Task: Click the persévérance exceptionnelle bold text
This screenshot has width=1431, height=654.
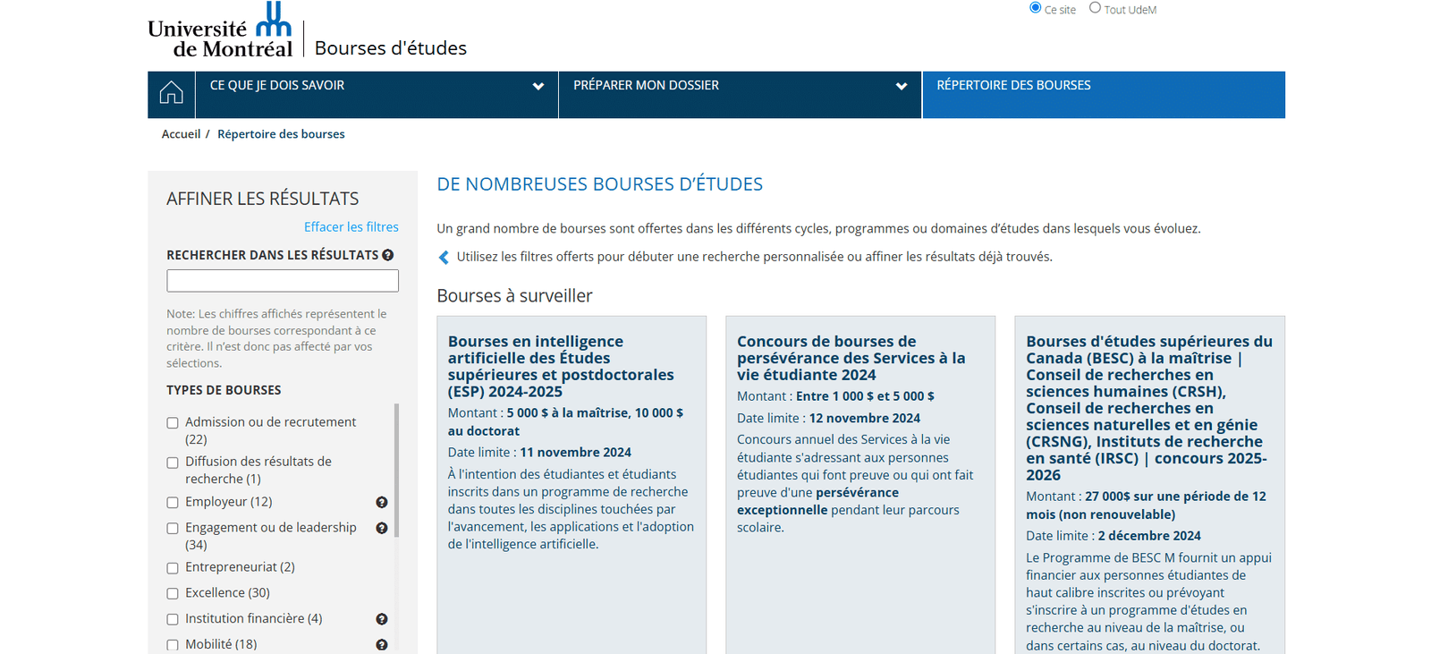Action: [x=818, y=501]
